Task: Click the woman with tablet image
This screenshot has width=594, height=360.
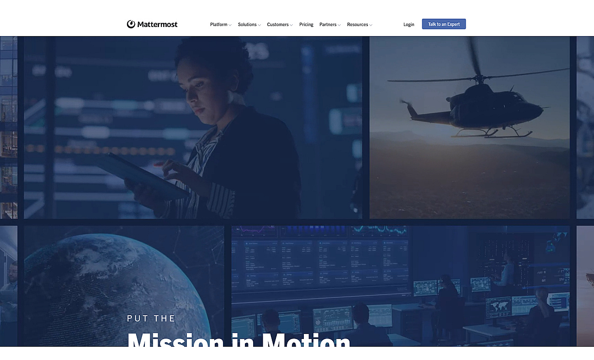Action: click(x=193, y=127)
